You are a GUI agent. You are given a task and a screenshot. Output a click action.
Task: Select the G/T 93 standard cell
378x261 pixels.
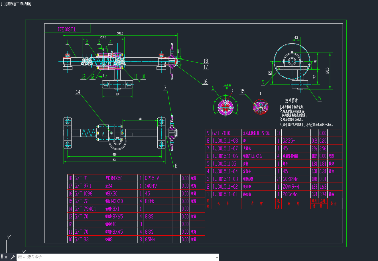pyautogui.click(x=82, y=239)
